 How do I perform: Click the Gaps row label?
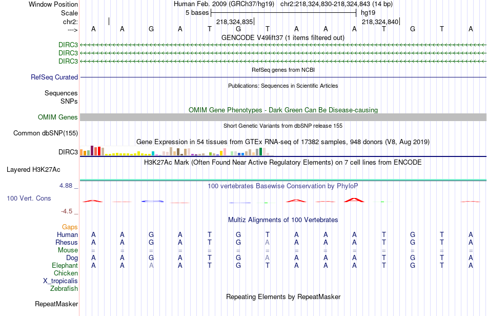pos(70,227)
